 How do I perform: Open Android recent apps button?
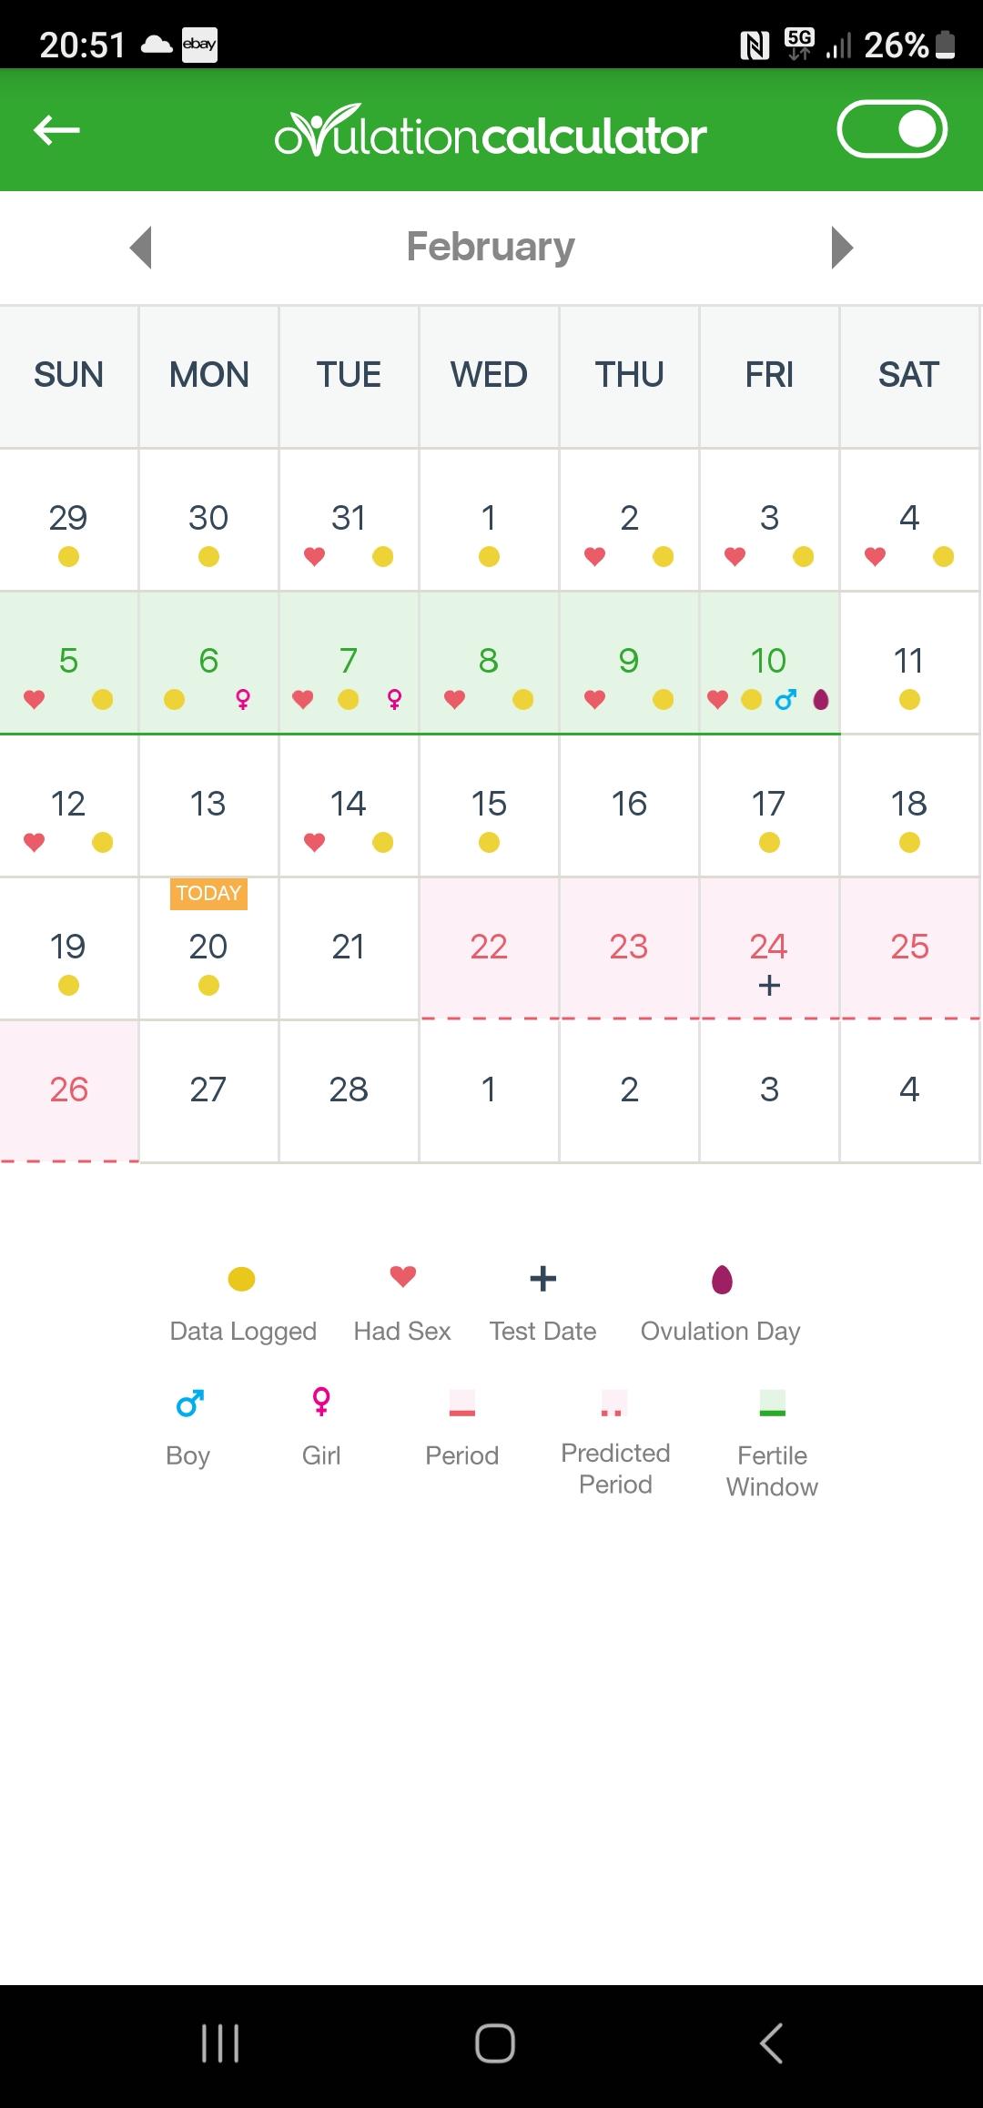(x=220, y=2043)
